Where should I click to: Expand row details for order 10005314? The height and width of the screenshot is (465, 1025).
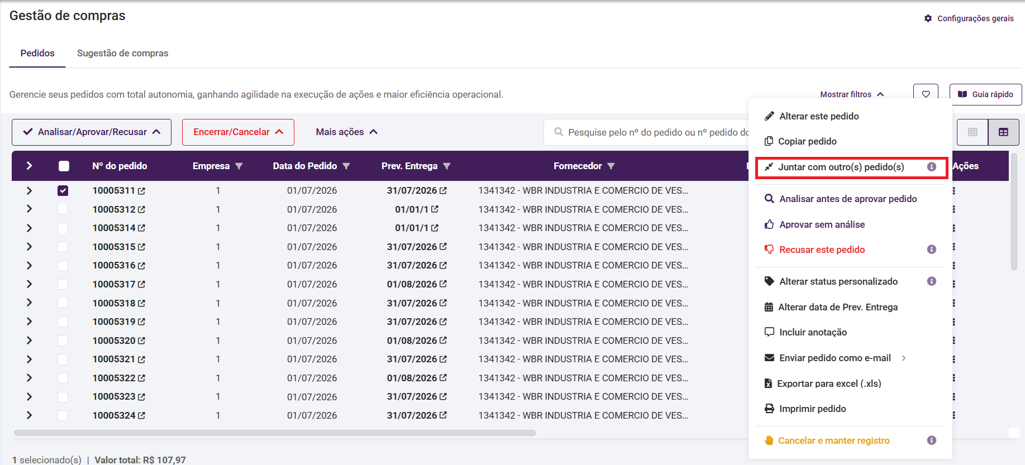(x=29, y=228)
